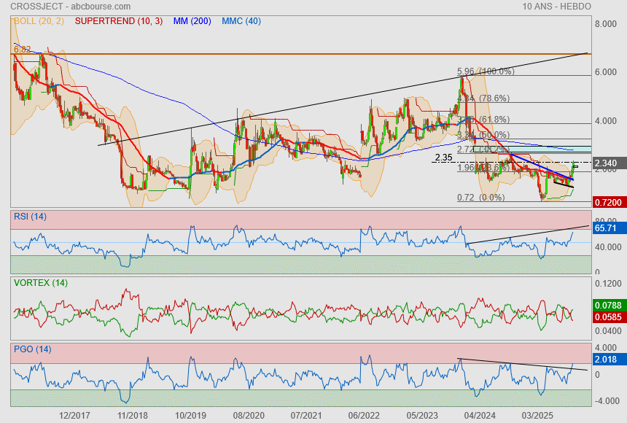Click the RSI (14) panel title

pos(30,216)
